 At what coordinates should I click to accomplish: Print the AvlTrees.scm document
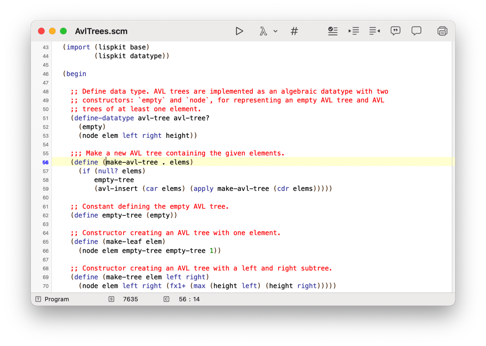tap(442, 31)
